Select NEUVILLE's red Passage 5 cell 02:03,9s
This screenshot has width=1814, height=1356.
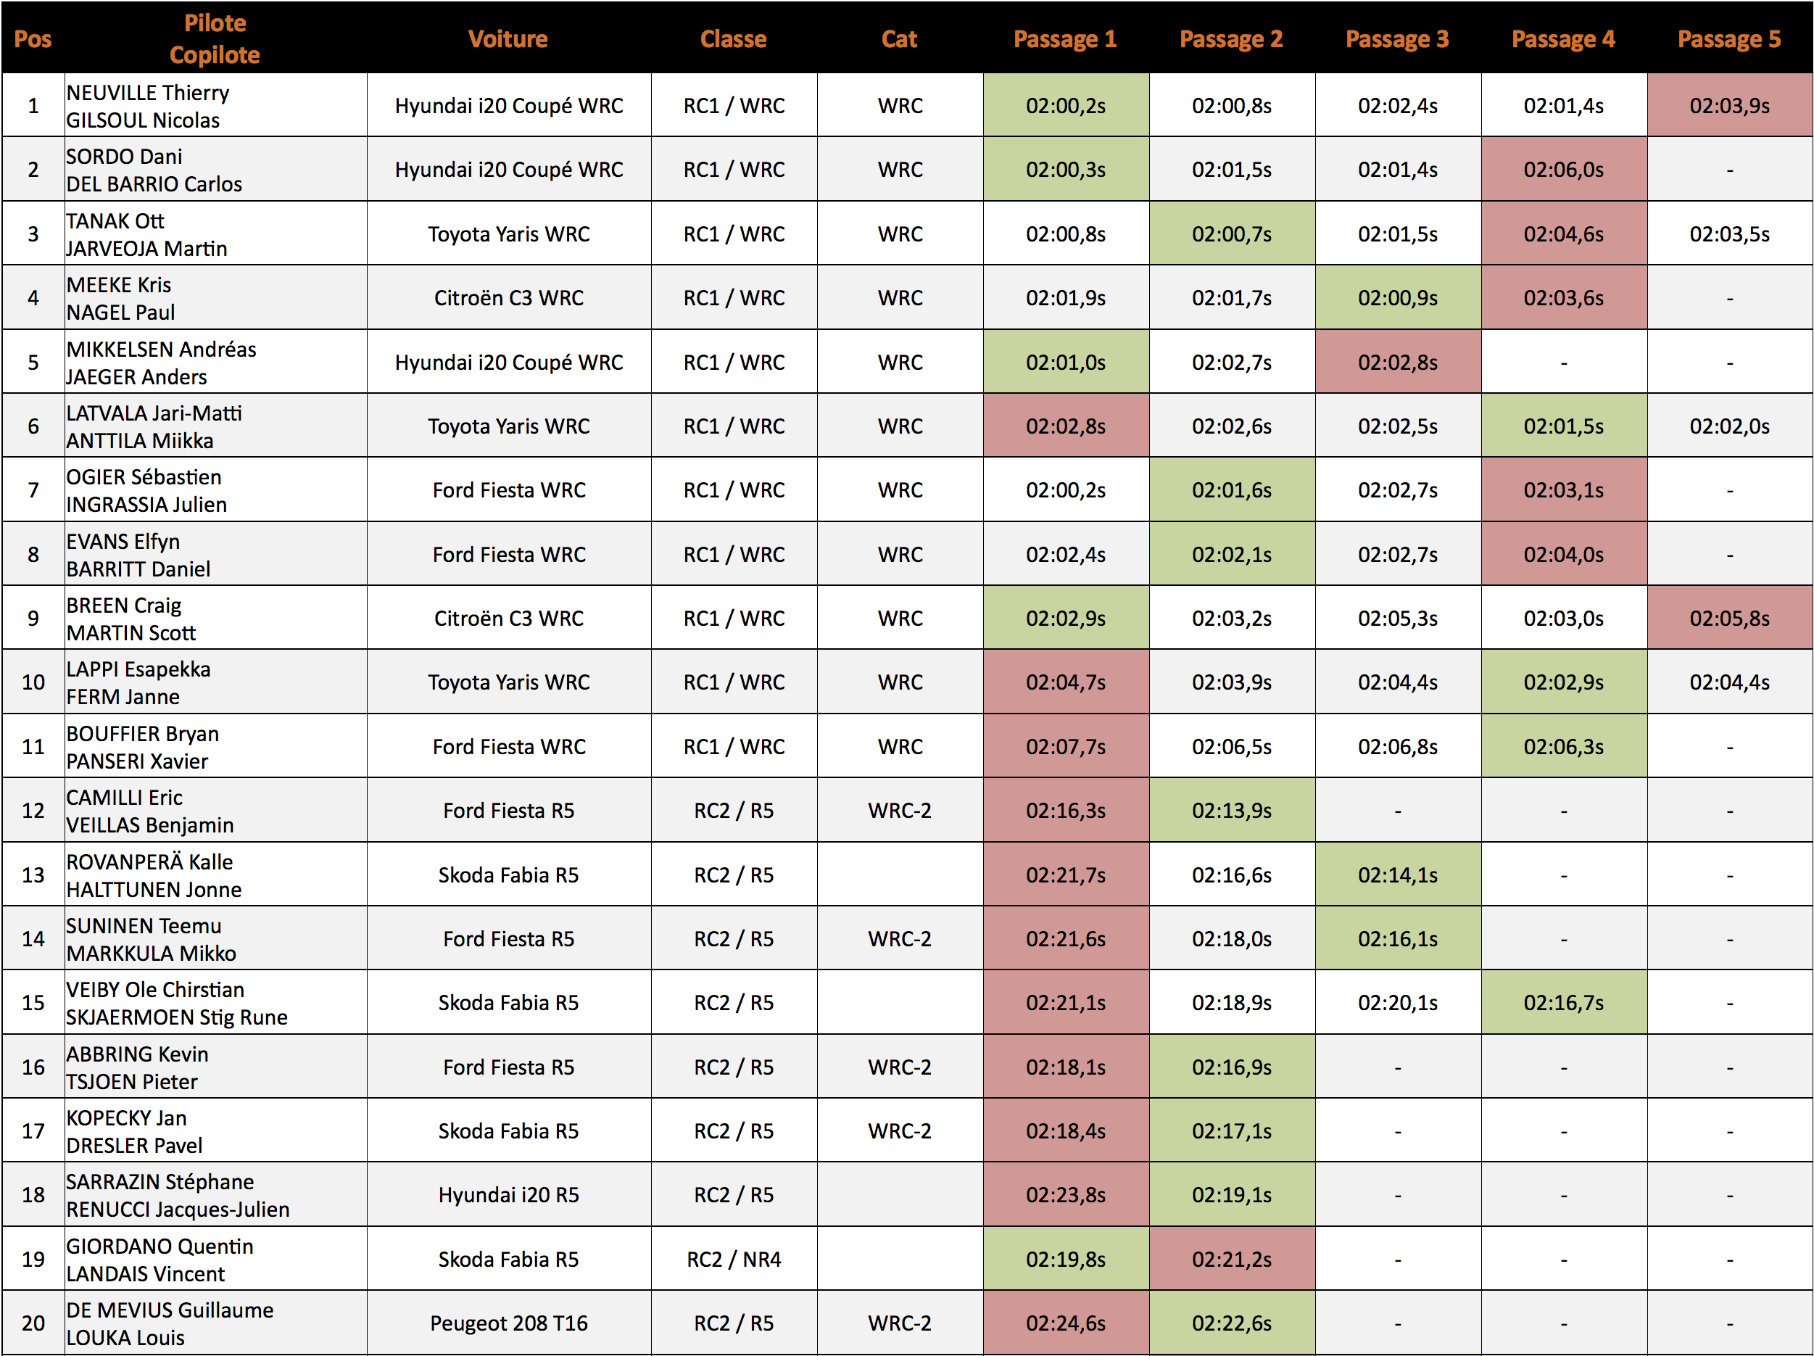[x=1728, y=105]
